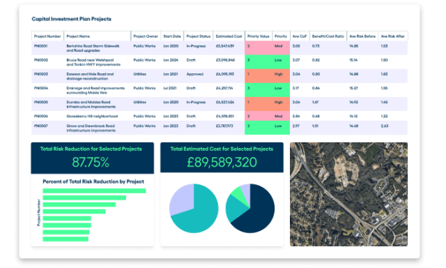Open Dundas and Maidas Road project name
This screenshot has height=268, width=446.
pyautogui.click(x=91, y=104)
